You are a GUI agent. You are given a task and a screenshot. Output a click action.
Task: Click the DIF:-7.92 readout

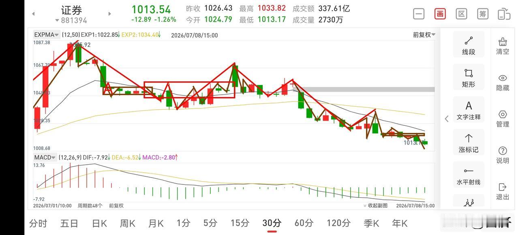(96, 157)
